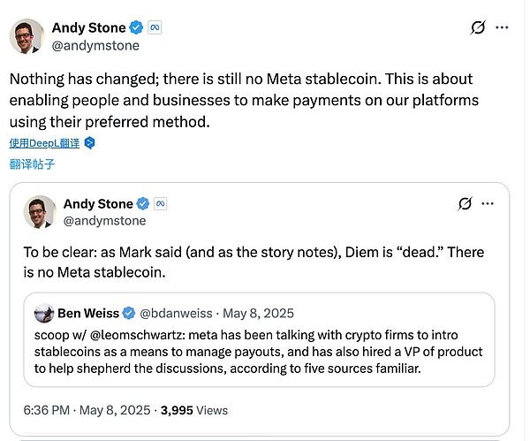Click the Grok icon in quoted post
Screen dimensions: 530x441
pos(465,204)
